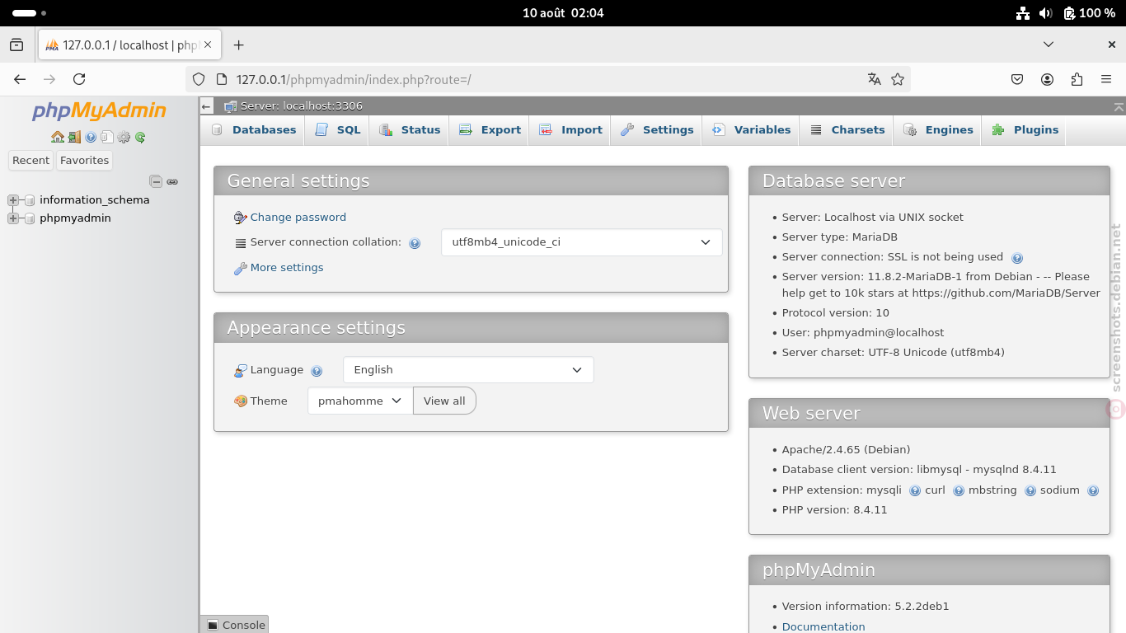Open the Engines tab
The width and height of the screenshot is (1126, 633).
coord(938,130)
